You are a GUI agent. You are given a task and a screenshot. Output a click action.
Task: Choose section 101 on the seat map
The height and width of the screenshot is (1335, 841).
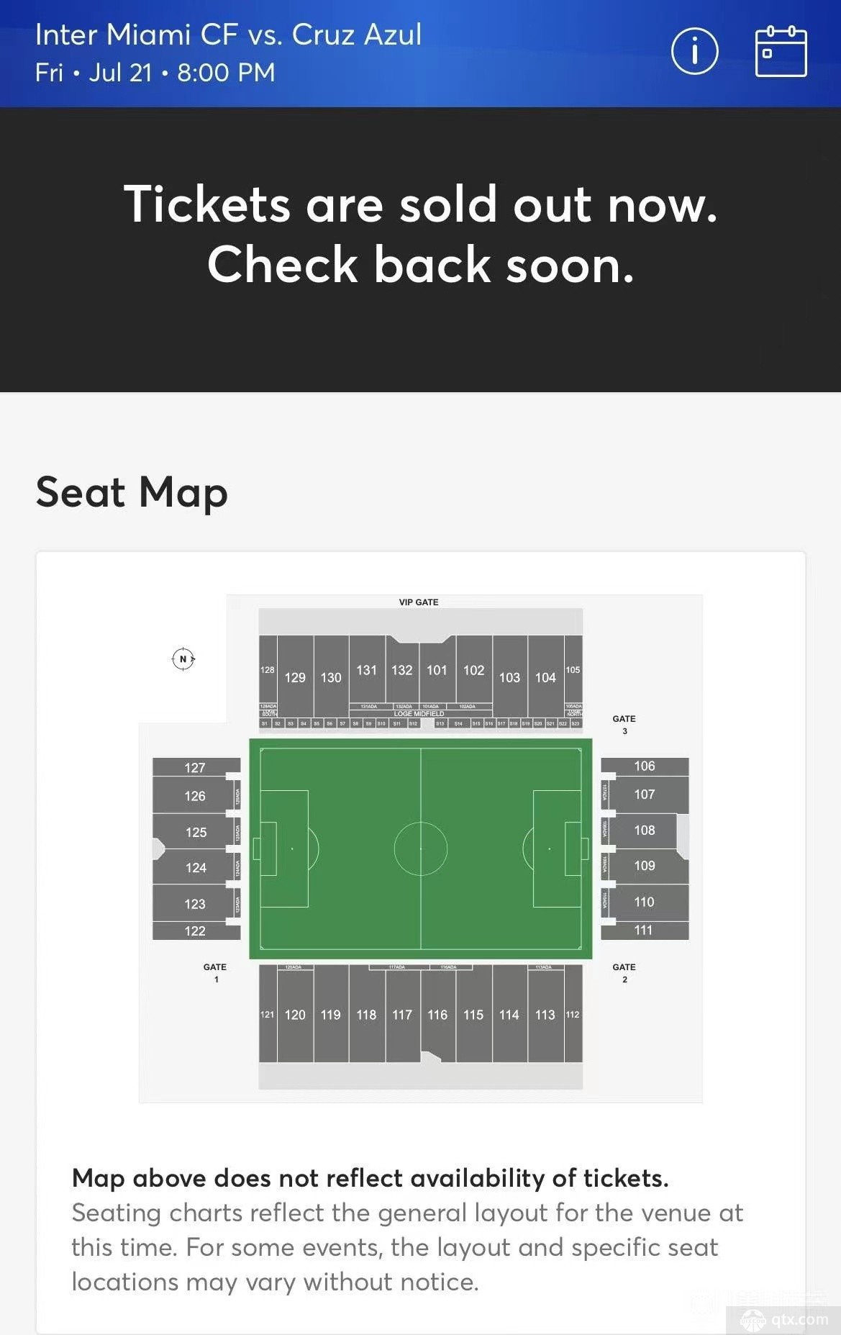coord(437,669)
